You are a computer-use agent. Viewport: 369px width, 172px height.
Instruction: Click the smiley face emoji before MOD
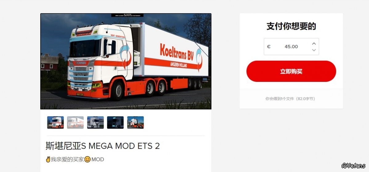point(87,159)
